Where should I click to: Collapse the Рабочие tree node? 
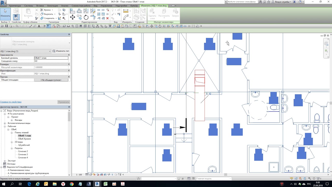[5, 126]
